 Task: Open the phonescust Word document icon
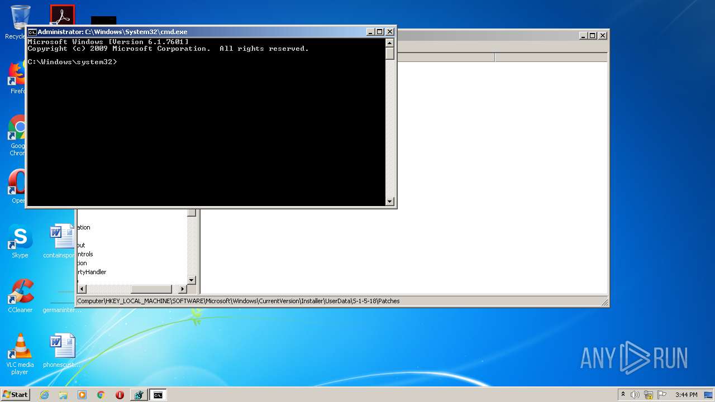[61, 351]
